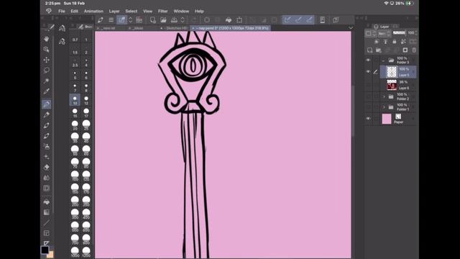Select the Gradient tool

tap(46, 212)
